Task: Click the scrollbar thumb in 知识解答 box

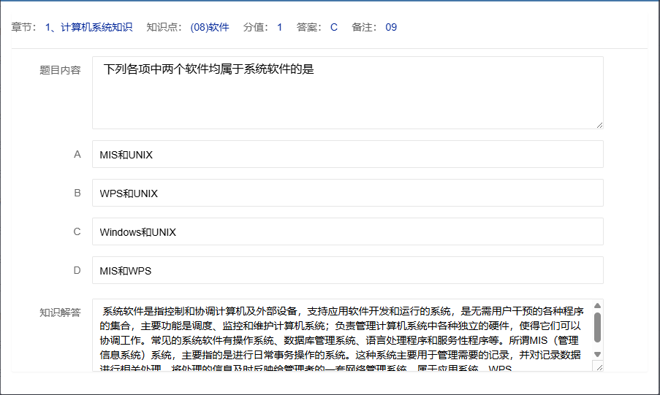Action: [597, 328]
